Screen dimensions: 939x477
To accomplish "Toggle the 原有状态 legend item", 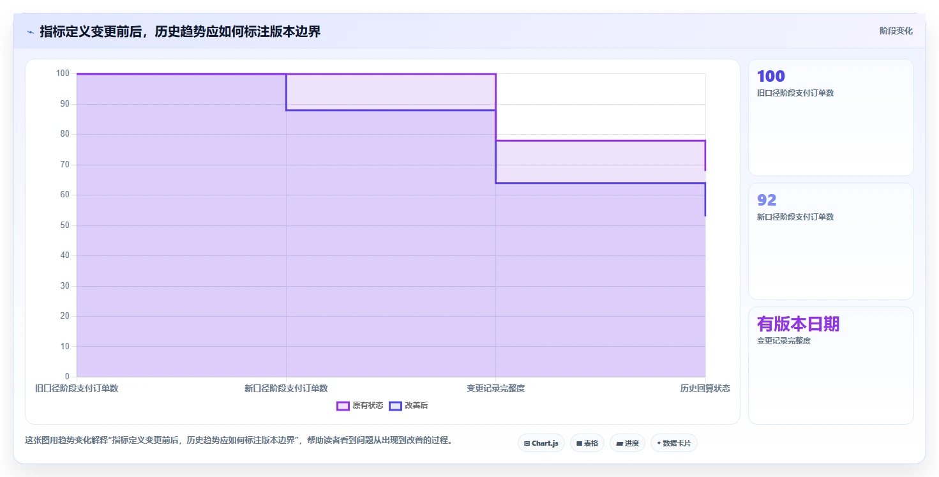I will (x=360, y=405).
